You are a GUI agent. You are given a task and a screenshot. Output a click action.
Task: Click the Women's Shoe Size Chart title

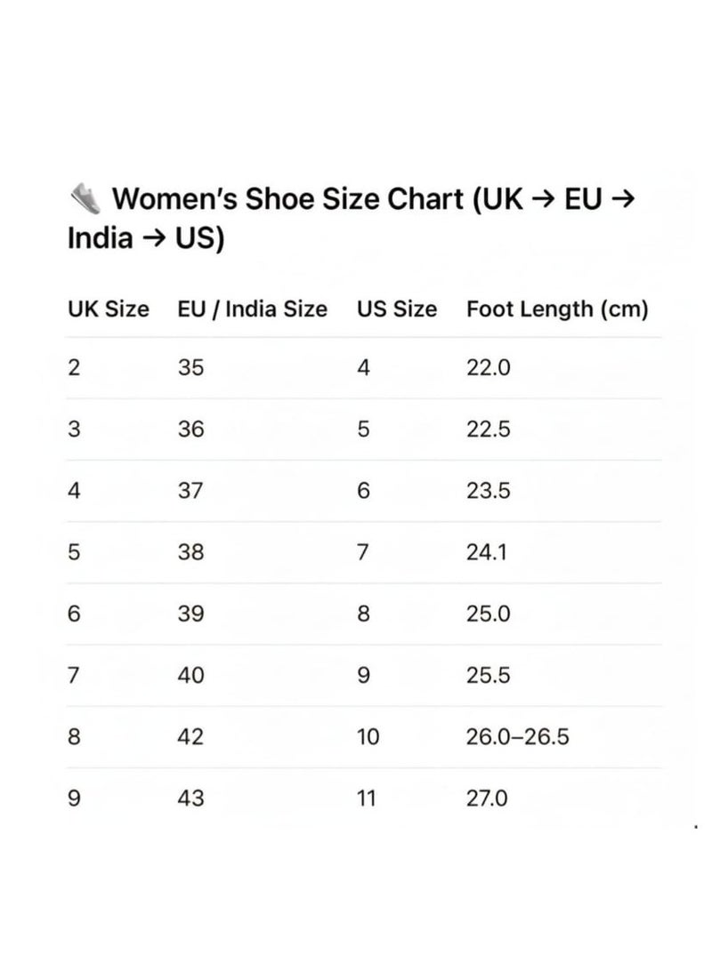pos(352,218)
